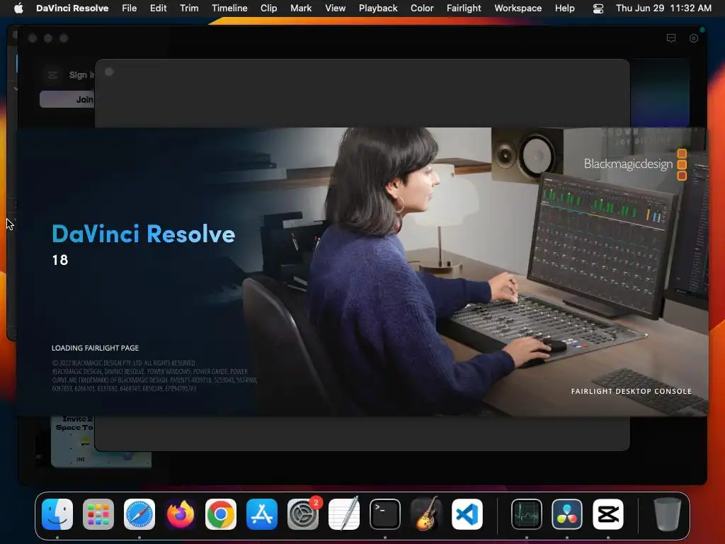Image resolution: width=725 pixels, height=544 pixels.
Task: Open Launchpad from the Dock
Action: (98, 514)
